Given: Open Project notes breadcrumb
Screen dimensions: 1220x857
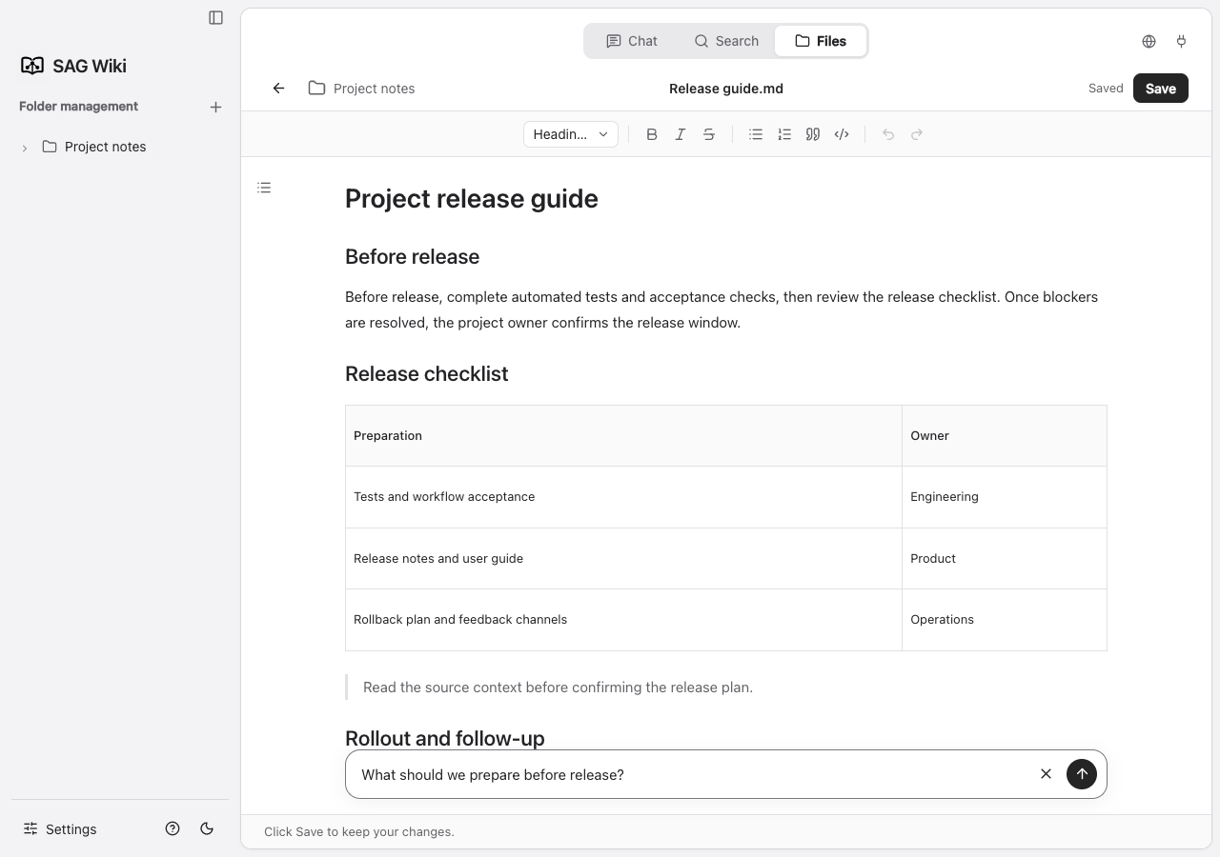Looking at the screenshot, I should click(x=362, y=89).
